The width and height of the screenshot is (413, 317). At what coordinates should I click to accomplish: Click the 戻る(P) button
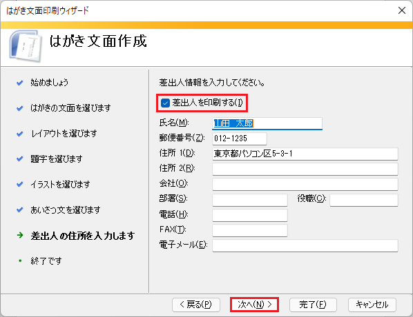click(196, 305)
